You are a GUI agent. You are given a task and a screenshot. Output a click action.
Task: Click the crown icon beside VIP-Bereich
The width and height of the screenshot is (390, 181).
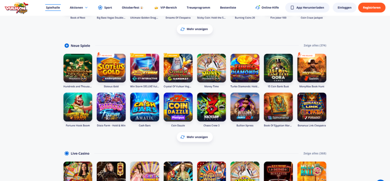tap(157, 8)
